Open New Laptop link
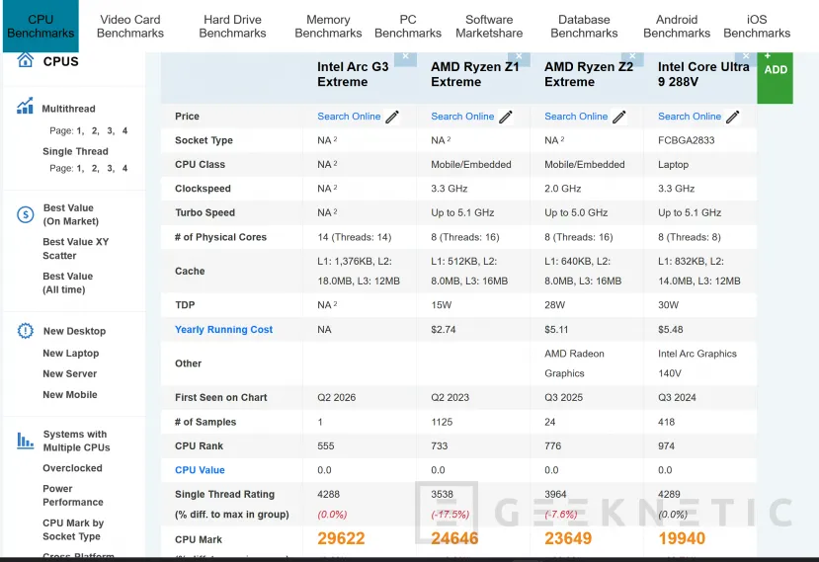This screenshot has height=562, width=819. tap(70, 353)
